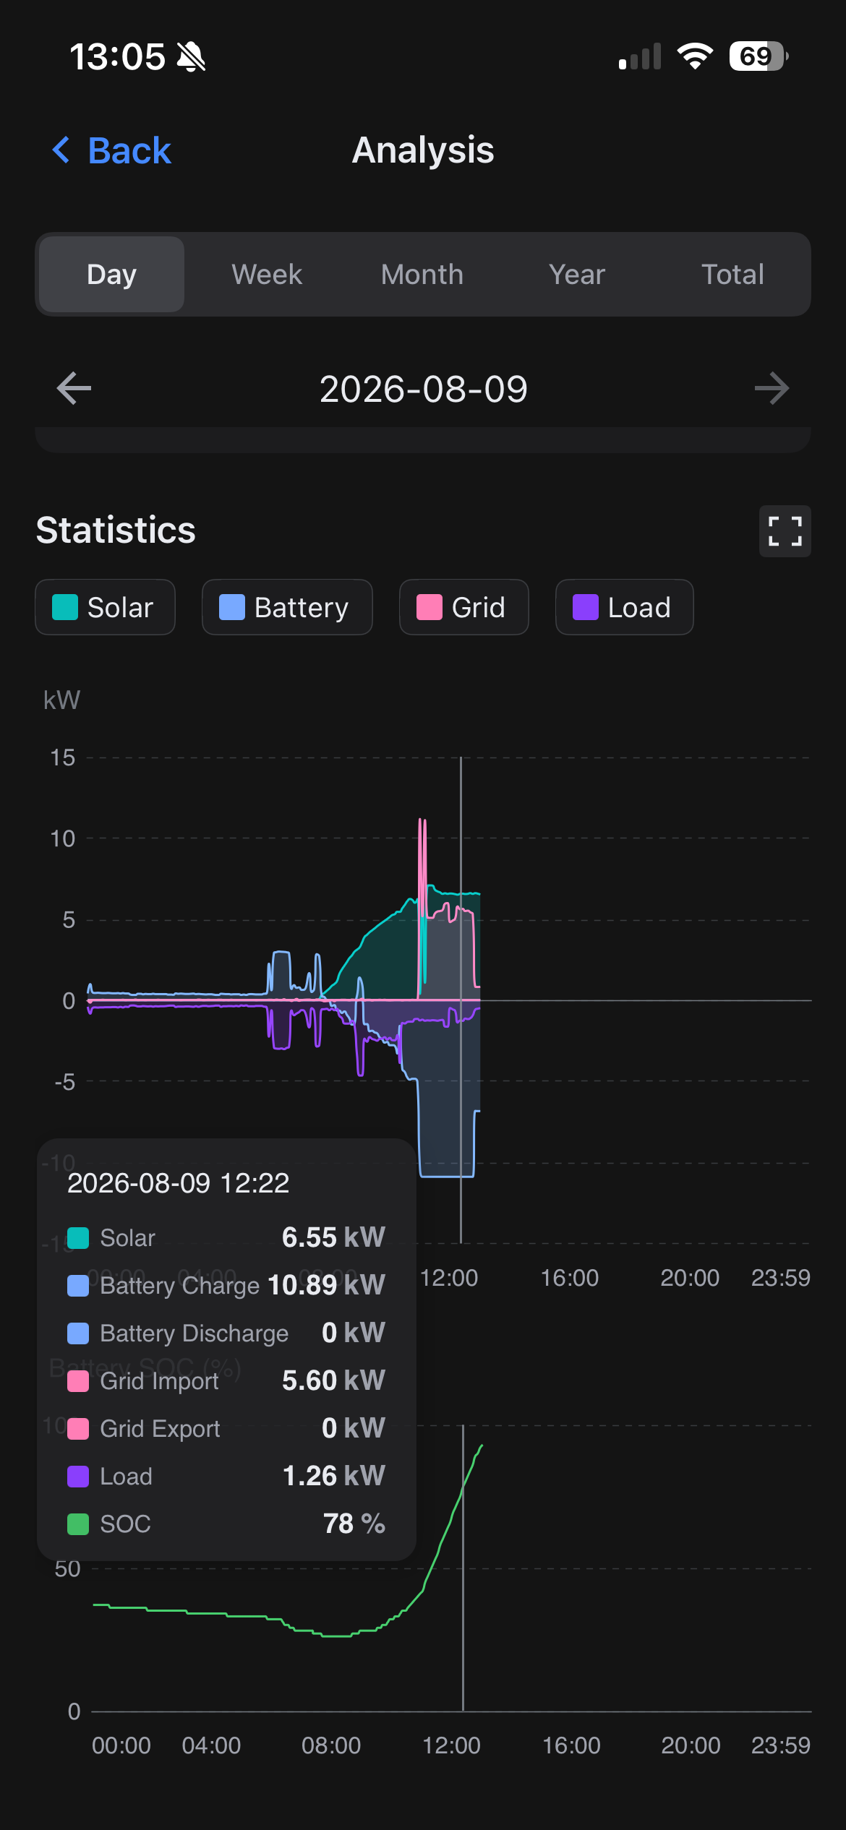Image resolution: width=846 pixels, height=1830 pixels.
Task: Open the fullscreen chart icon
Action: 785,531
